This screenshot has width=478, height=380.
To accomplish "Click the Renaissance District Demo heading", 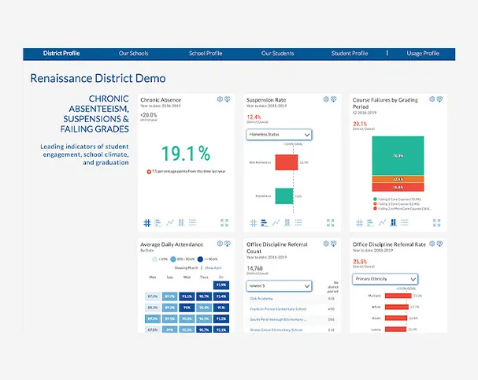I will point(98,78).
